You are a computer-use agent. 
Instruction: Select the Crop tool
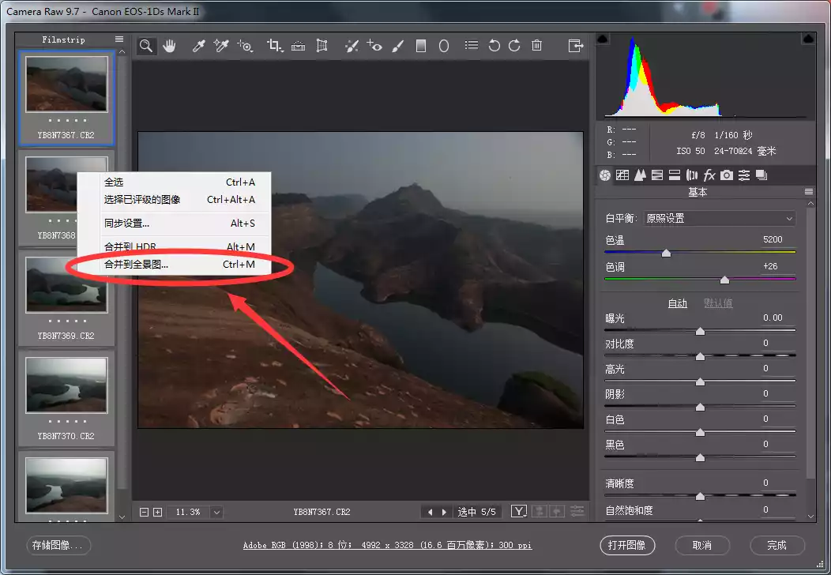tap(274, 46)
